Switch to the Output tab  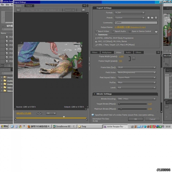point(29,6)
